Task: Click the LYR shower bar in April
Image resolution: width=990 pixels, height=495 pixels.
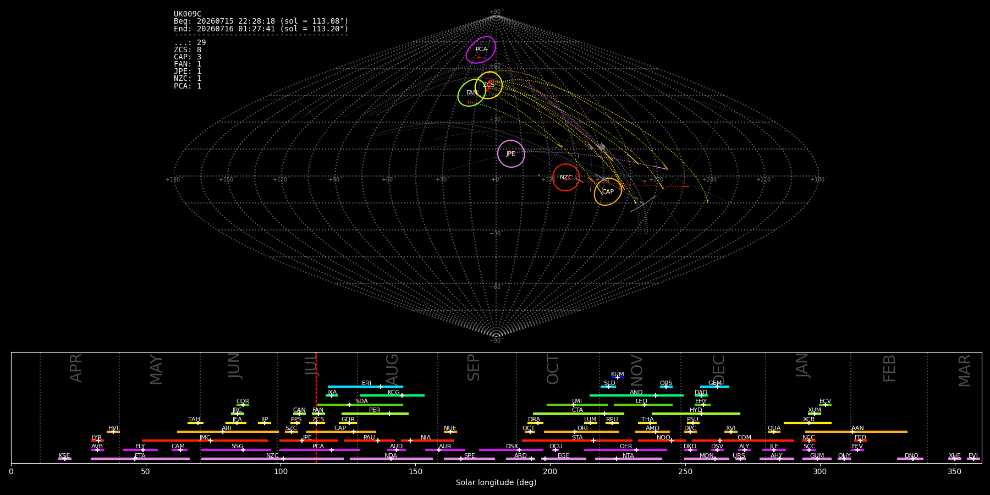Action: (97, 441)
